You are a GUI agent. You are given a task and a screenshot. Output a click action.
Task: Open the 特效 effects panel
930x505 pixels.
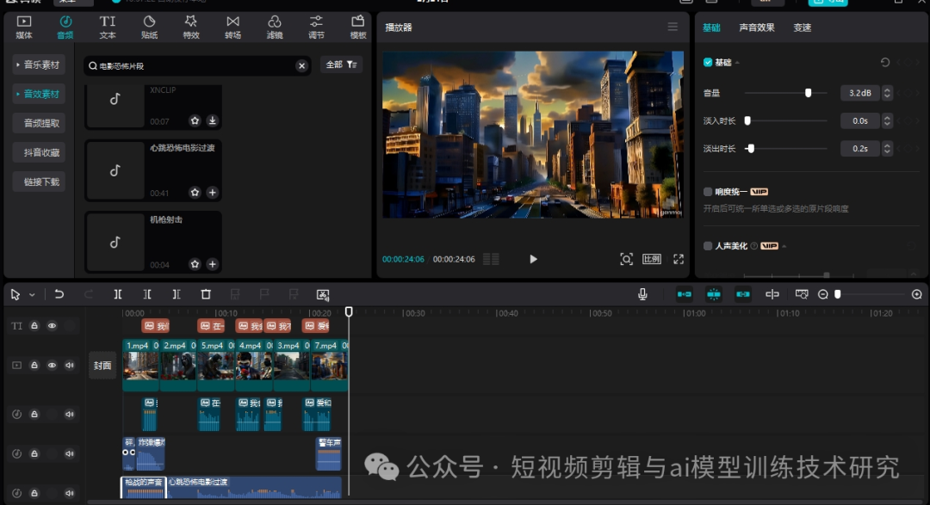pyautogui.click(x=190, y=26)
